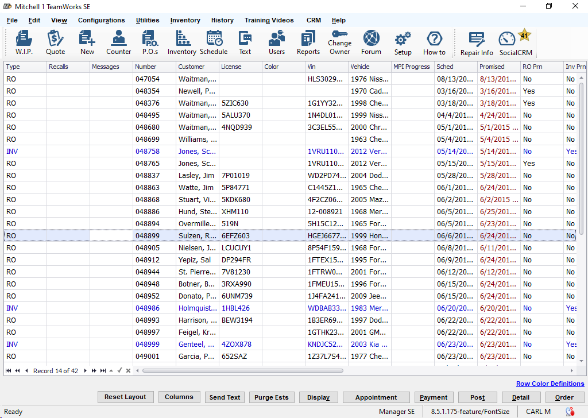
Task: Sort by the Promised column header
Action: click(499, 67)
